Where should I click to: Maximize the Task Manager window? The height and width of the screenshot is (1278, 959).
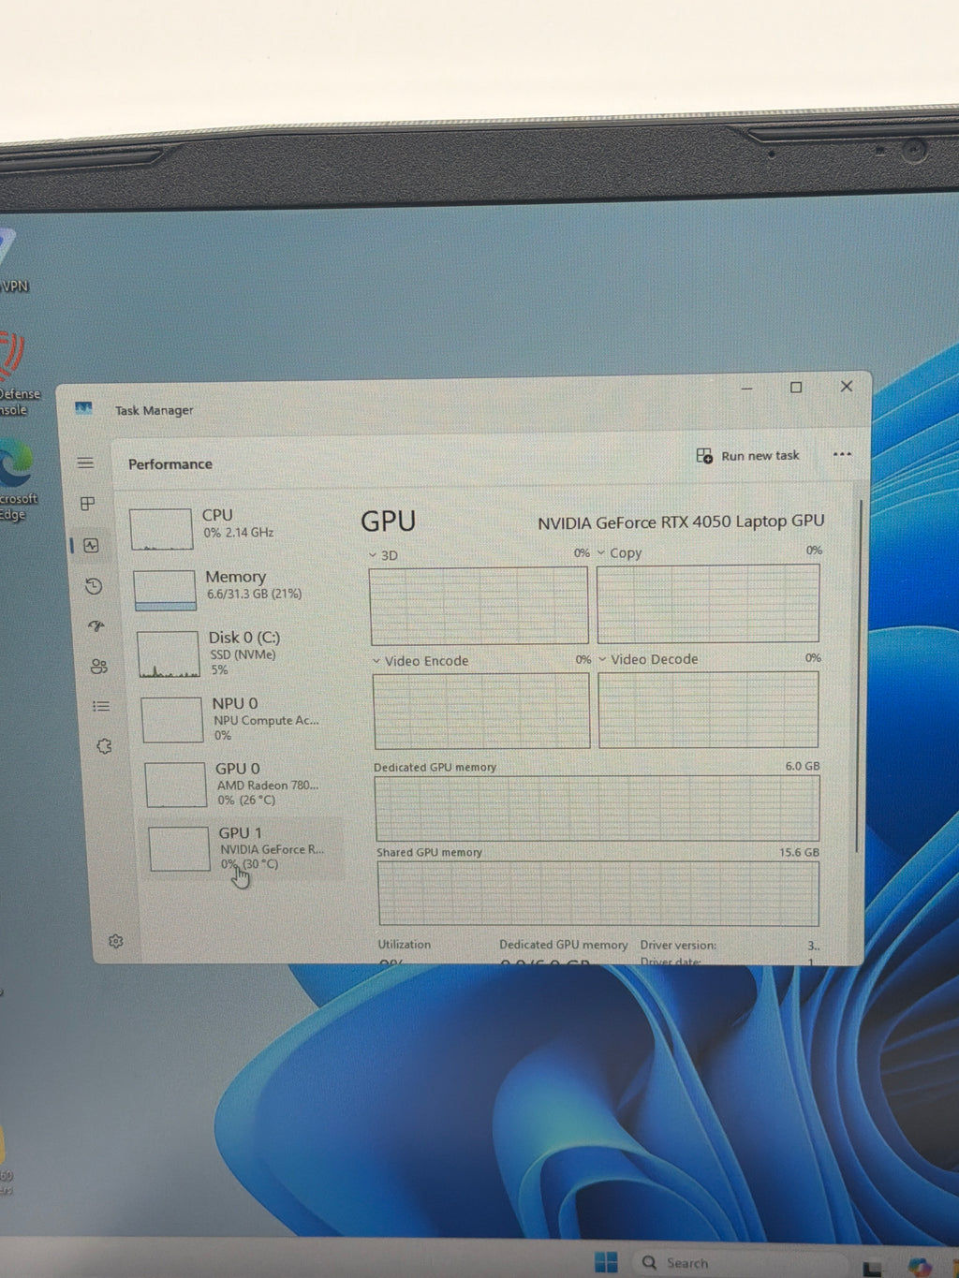coord(796,387)
